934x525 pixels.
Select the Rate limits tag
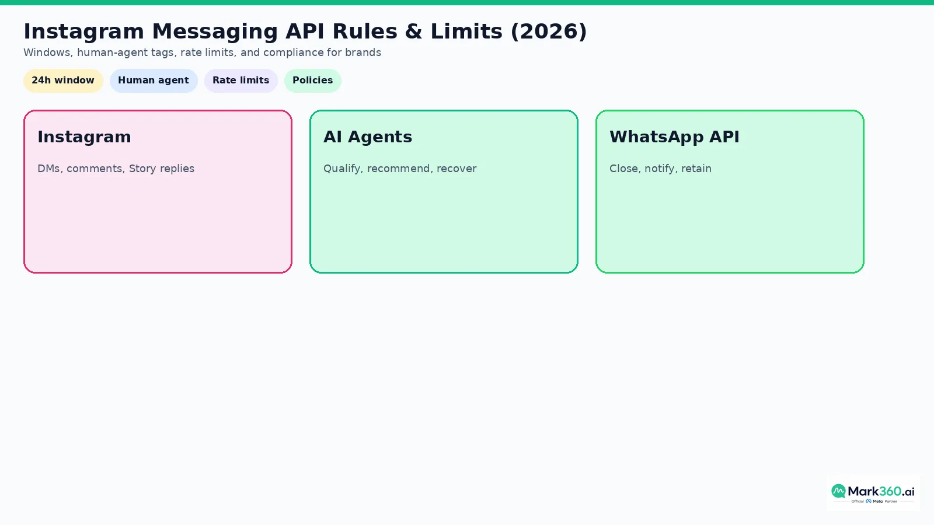[x=241, y=80]
